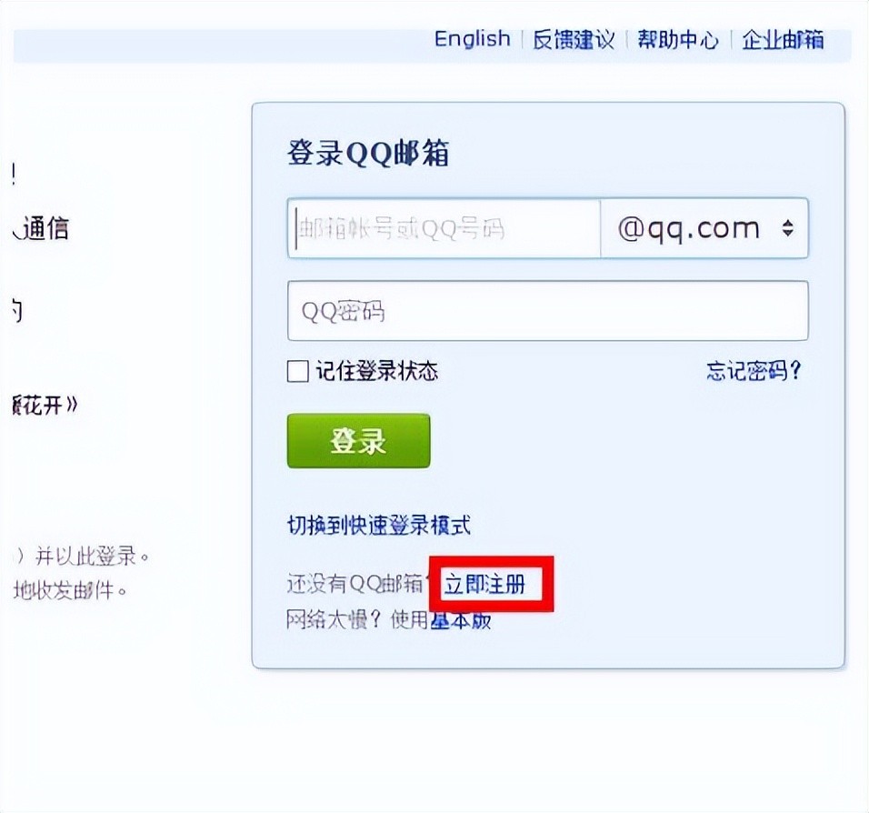Screen dimensions: 869x813
Task: Open the 忘记密码? recovery link
Action: point(754,371)
